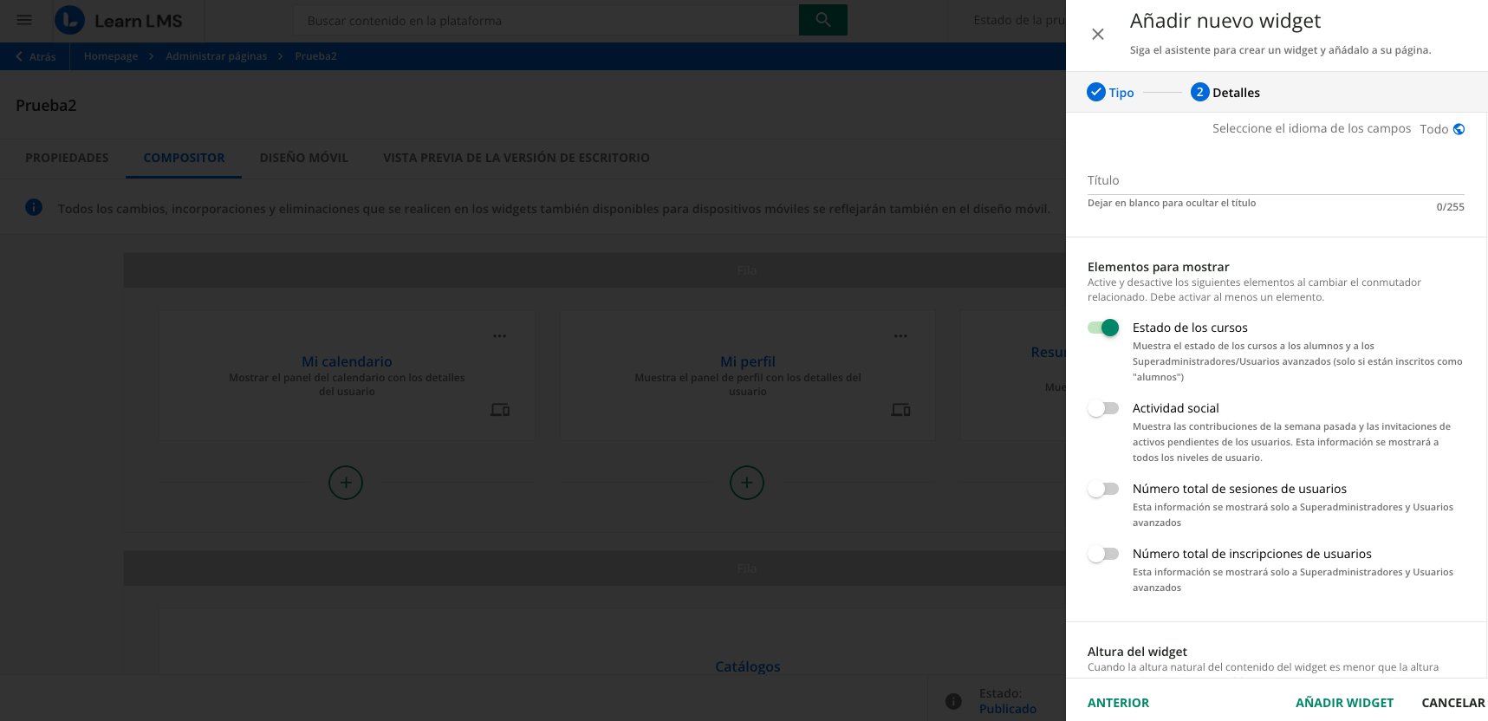Switch to the Diseño móvil tab
1488x721 pixels.
pos(303,158)
